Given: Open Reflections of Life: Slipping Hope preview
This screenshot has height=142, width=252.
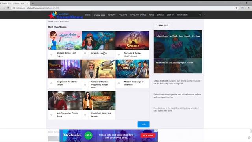Looking at the screenshot, I should (175, 62).
